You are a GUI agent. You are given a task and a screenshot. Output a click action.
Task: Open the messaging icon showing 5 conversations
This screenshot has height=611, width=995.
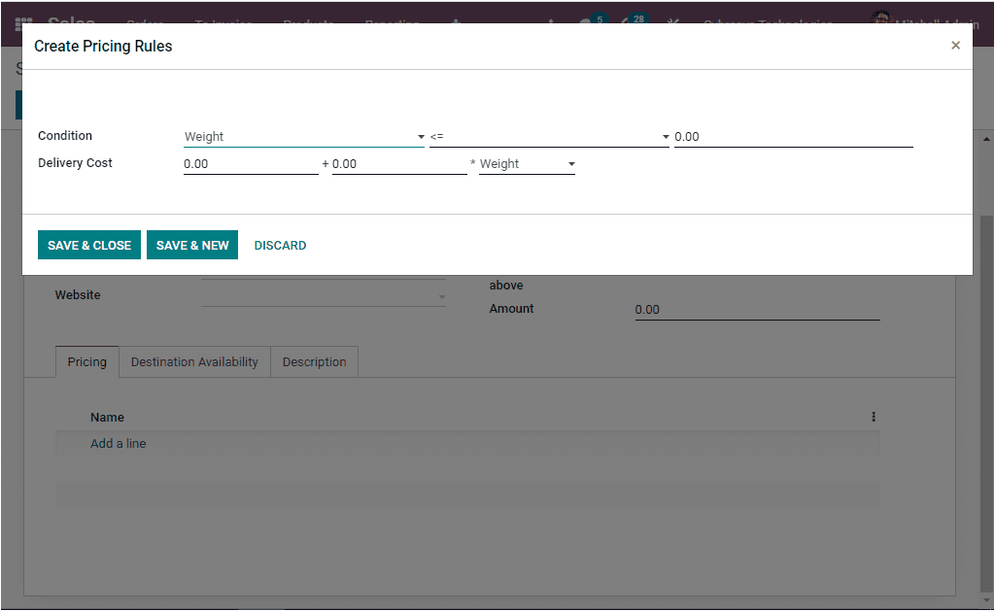click(x=589, y=20)
